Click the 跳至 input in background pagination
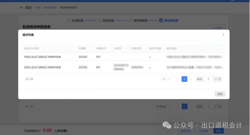 208,107
